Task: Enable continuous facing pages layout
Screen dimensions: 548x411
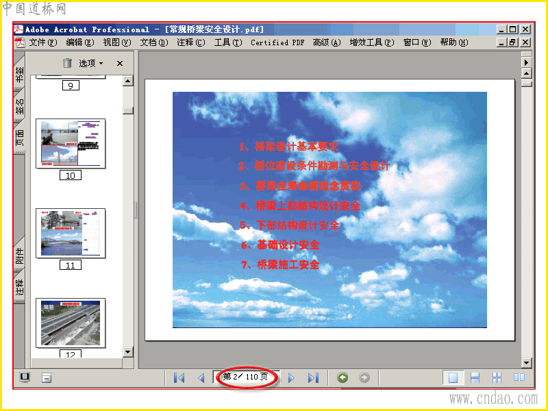Action: click(497, 377)
